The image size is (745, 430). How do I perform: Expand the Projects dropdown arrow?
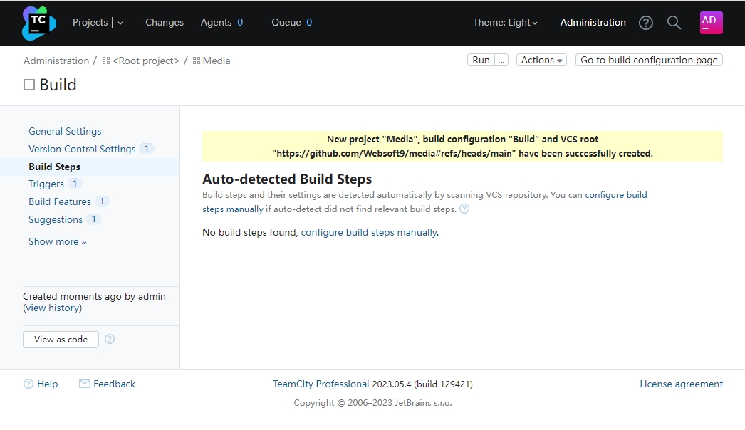[x=120, y=23]
